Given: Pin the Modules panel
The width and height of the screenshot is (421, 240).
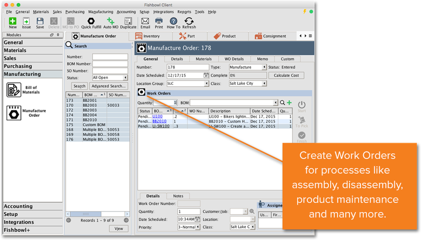Looking at the screenshot, I should (58, 35).
